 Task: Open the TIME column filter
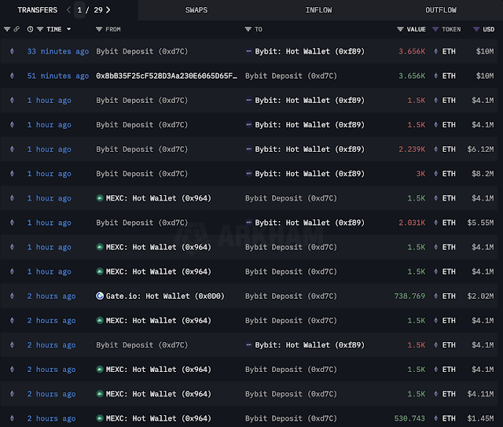point(40,29)
